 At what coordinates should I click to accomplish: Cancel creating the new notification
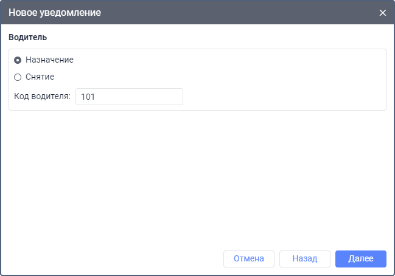click(249, 258)
